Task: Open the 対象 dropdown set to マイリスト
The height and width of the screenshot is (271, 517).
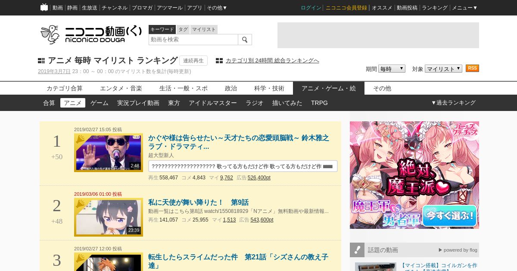Action: click(x=443, y=69)
